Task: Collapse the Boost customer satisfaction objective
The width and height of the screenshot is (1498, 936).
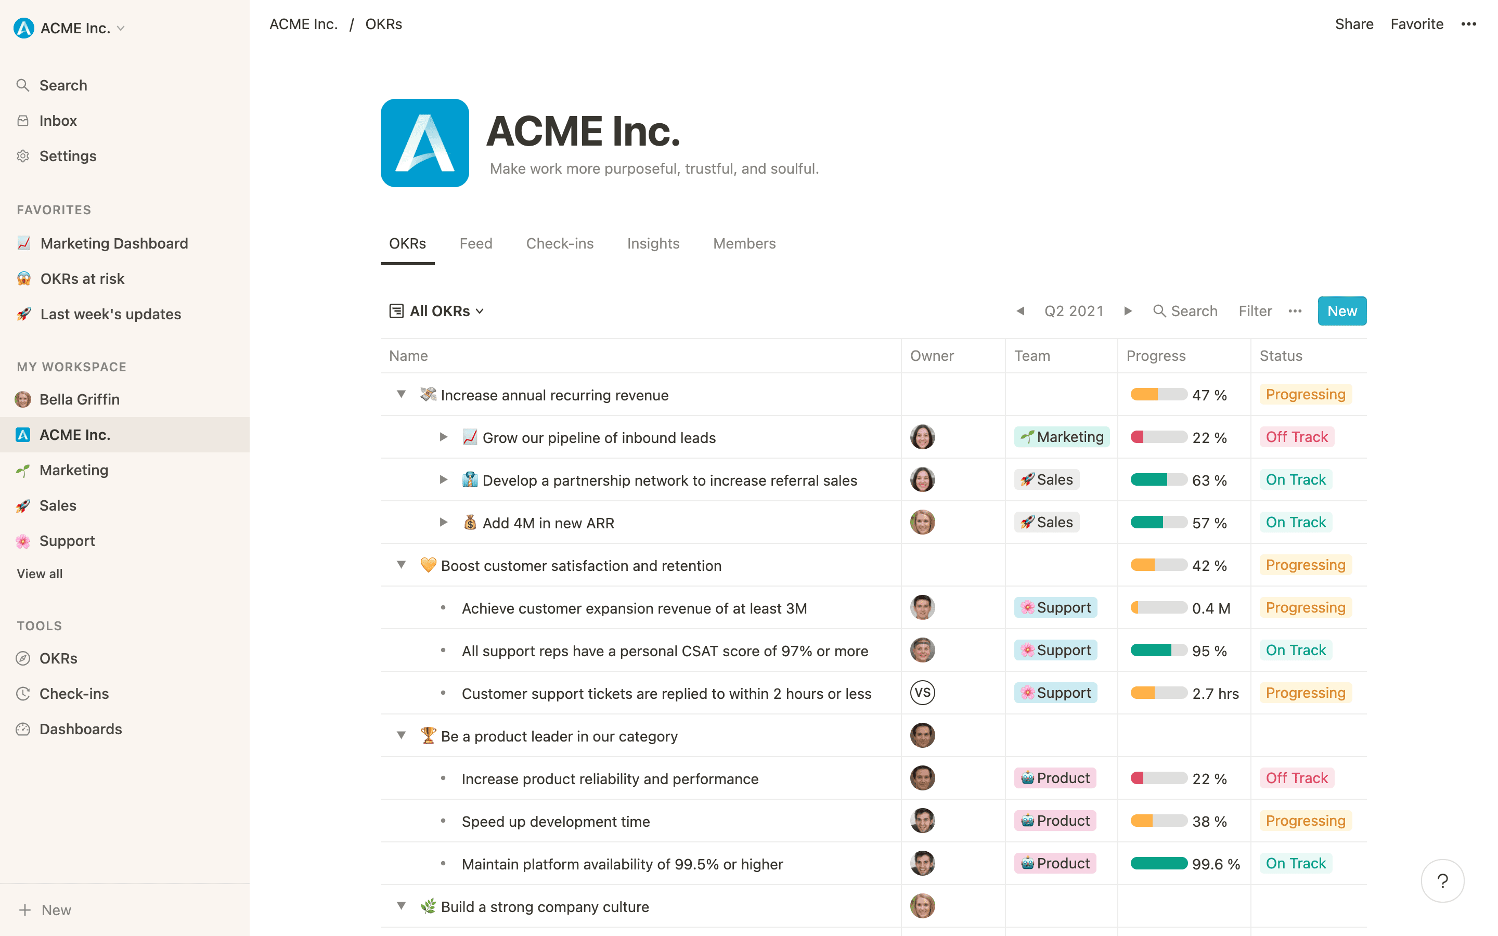Action: pos(399,565)
